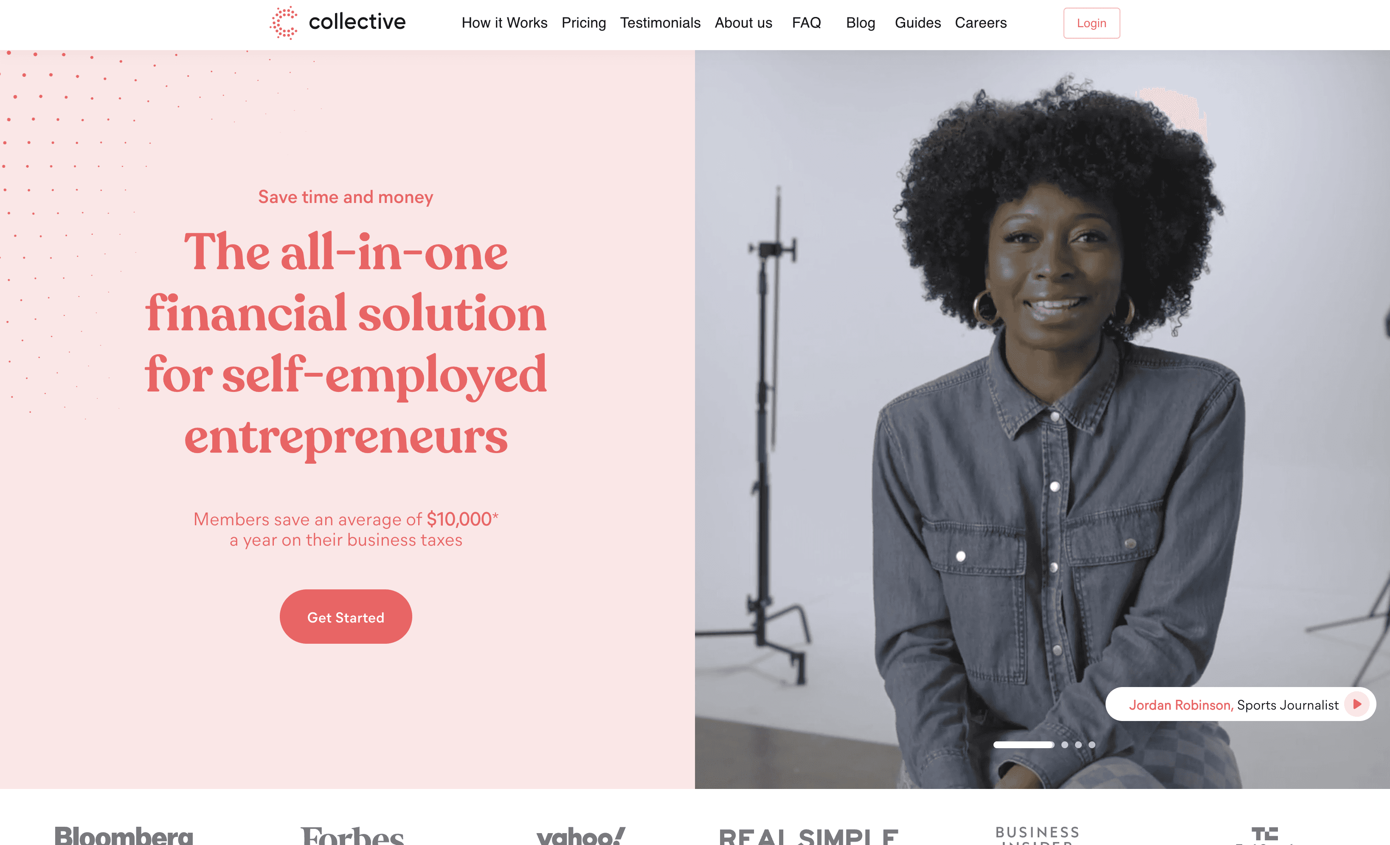The image size is (1390, 845).
Task: Click the Bloomberg press logo
Action: tap(124, 835)
